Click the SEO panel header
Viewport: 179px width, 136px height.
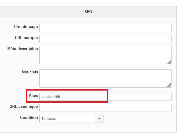(x=88, y=12)
